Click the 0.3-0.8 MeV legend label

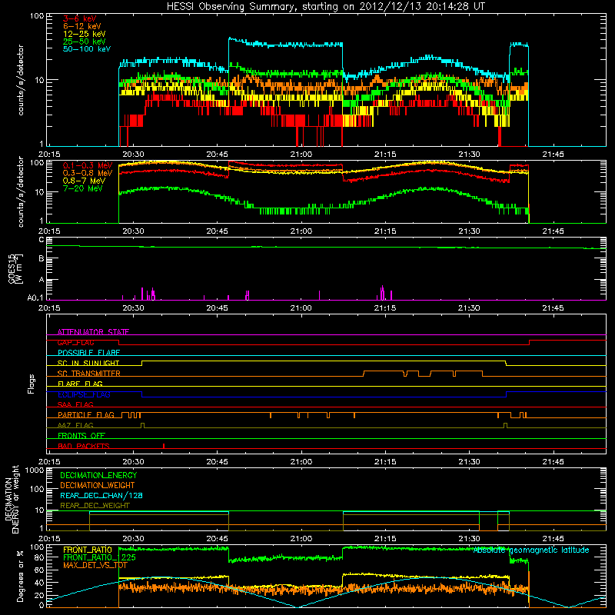[88, 173]
